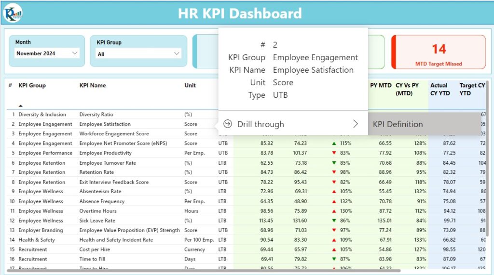This screenshot has width=494, height=275.
Task: Select the Time to Fill cell
Action: click(x=92, y=259)
